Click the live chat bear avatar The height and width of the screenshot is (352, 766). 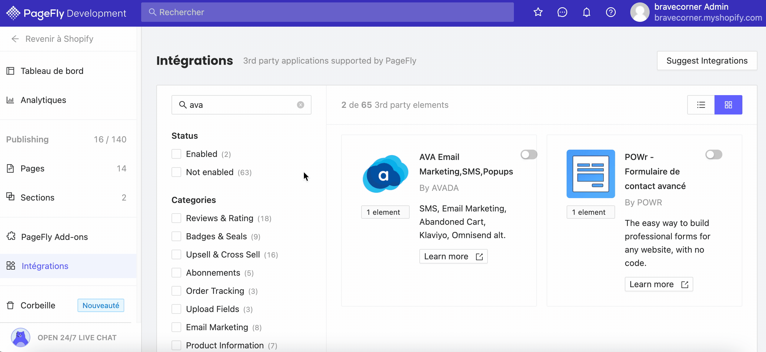(21, 337)
